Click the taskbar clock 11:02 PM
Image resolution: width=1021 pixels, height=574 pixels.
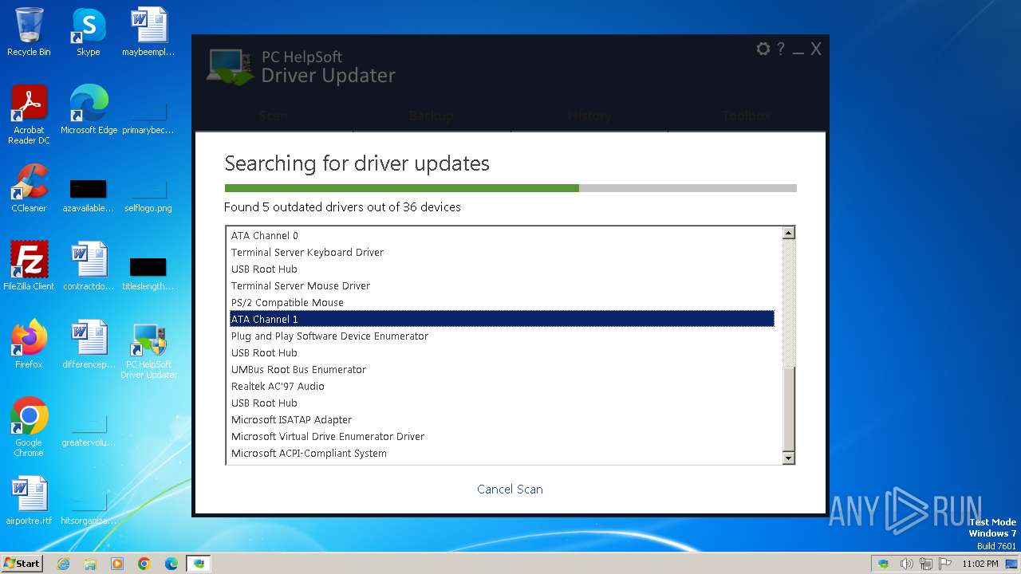tap(980, 564)
